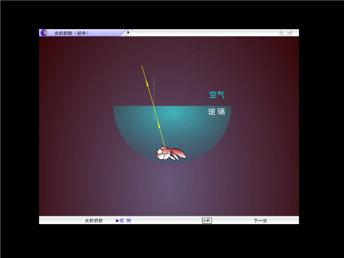Image resolution: width=344 pixels, height=258 pixels.
Task: Go to next step with 下一步
Action: click(260, 221)
